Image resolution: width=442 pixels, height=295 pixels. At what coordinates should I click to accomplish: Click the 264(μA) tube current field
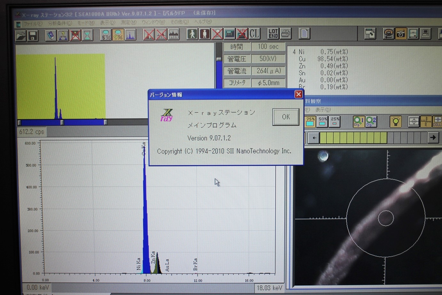(268, 71)
